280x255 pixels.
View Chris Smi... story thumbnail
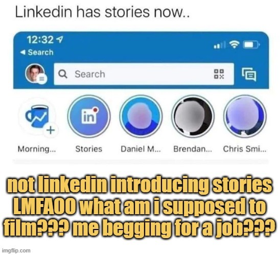tap(245, 116)
